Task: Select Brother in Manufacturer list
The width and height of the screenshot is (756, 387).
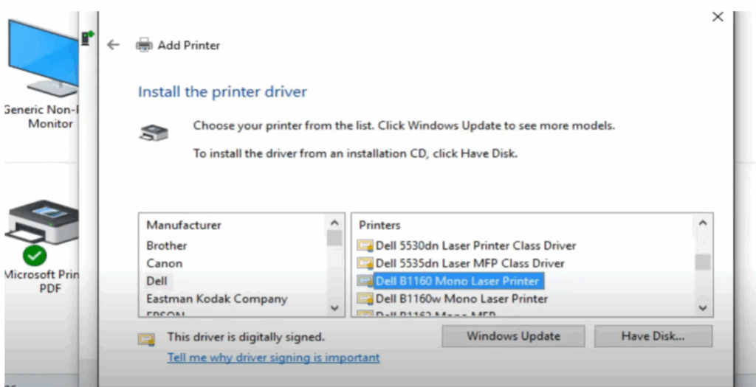Action: [x=167, y=245]
